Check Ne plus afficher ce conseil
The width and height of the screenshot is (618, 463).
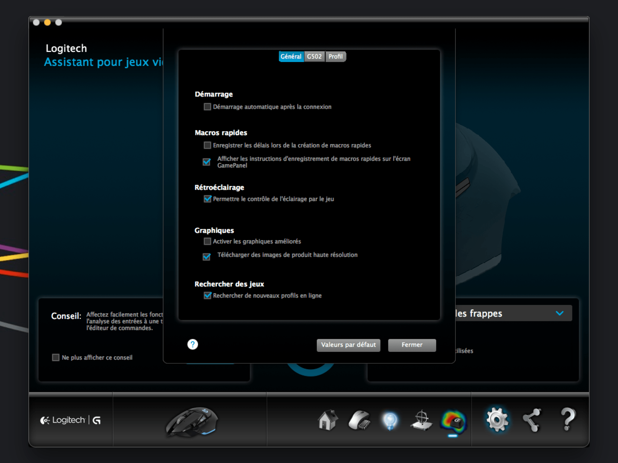[x=56, y=358]
